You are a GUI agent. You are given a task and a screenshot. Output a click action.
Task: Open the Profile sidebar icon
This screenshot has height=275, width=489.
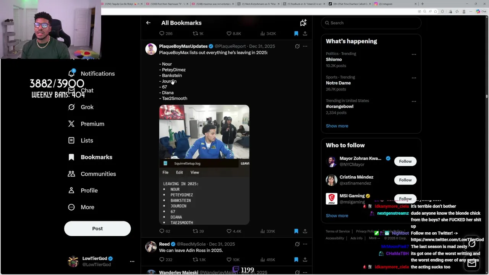(71, 190)
